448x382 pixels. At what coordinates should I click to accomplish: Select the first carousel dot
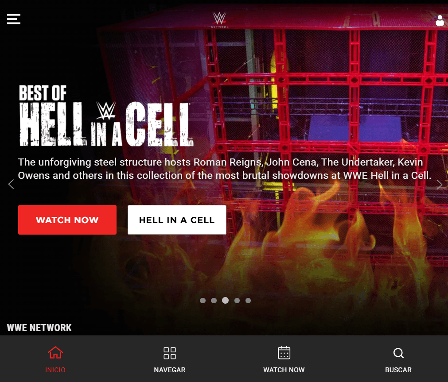tap(203, 301)
